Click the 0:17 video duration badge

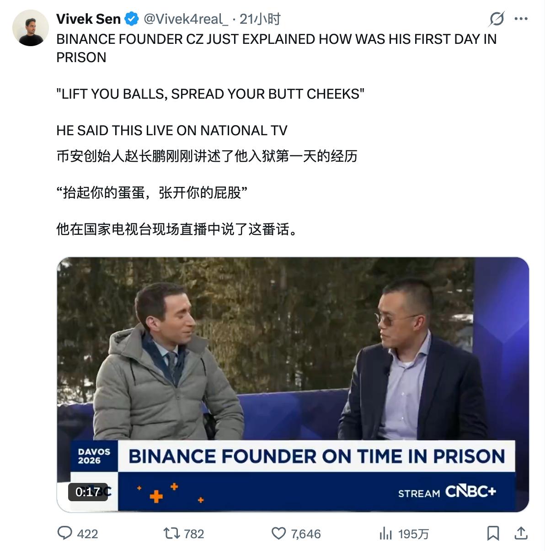tap(87, 492)
